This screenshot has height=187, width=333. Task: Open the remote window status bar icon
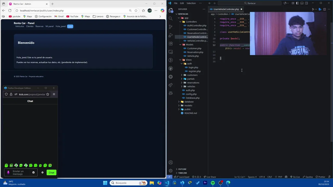pyautogui.click(x=169, y=177)
